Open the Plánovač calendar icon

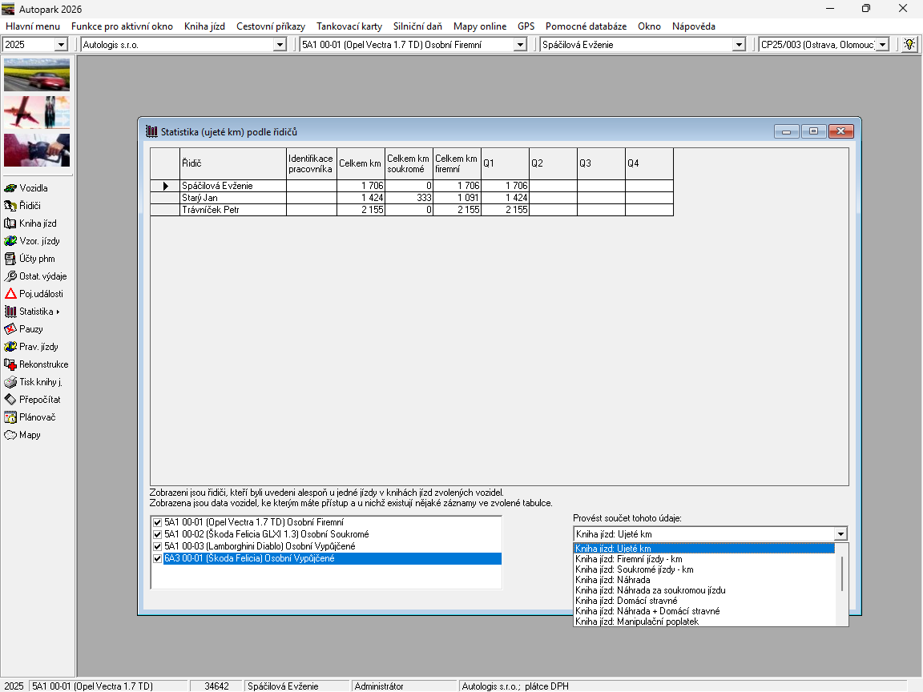tap(11, 417)
